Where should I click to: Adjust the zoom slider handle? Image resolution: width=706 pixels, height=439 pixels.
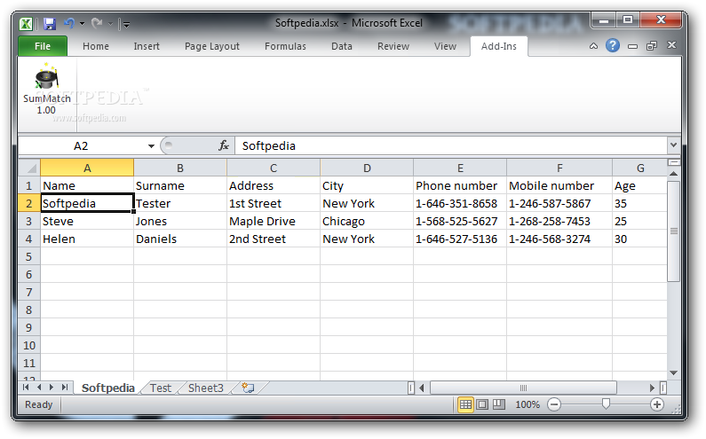(x=606, y=404)
